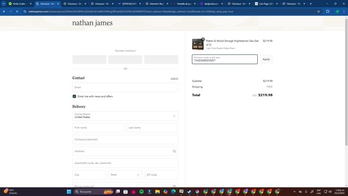Click the Rattan Nightstands product thumbnail

tap(198, 44)
